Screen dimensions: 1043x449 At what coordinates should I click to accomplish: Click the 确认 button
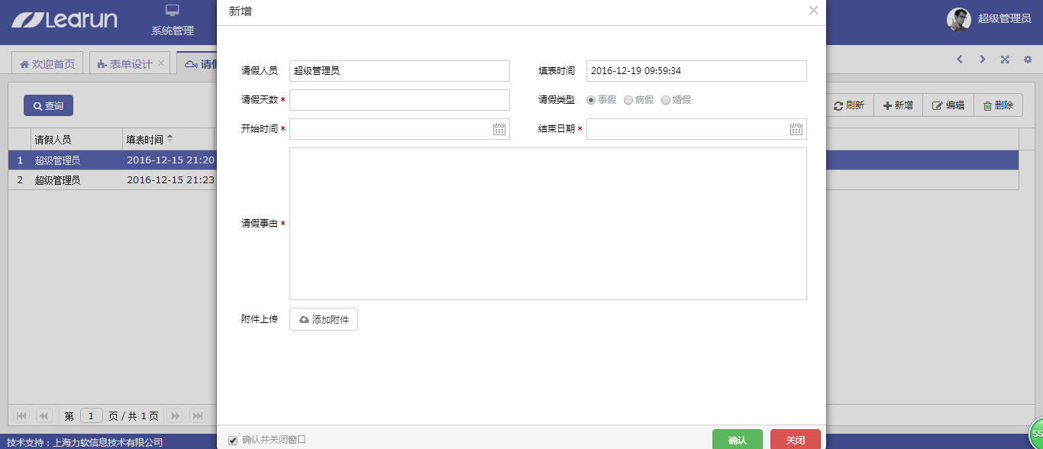738,440
